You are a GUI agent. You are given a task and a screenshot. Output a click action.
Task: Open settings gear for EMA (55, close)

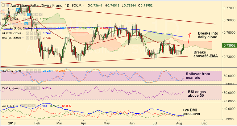[x=31, y=38]
